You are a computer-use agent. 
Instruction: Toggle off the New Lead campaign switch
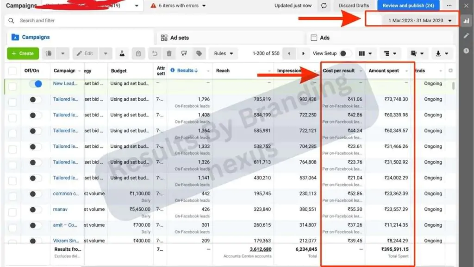click(x=35, y=84)
